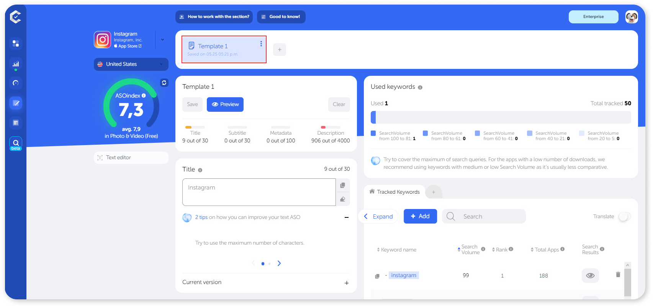Image resolution: width=653 pixels, height=307 pixels.
Task: Click the Rank column info icon
Action: [511, 249]
